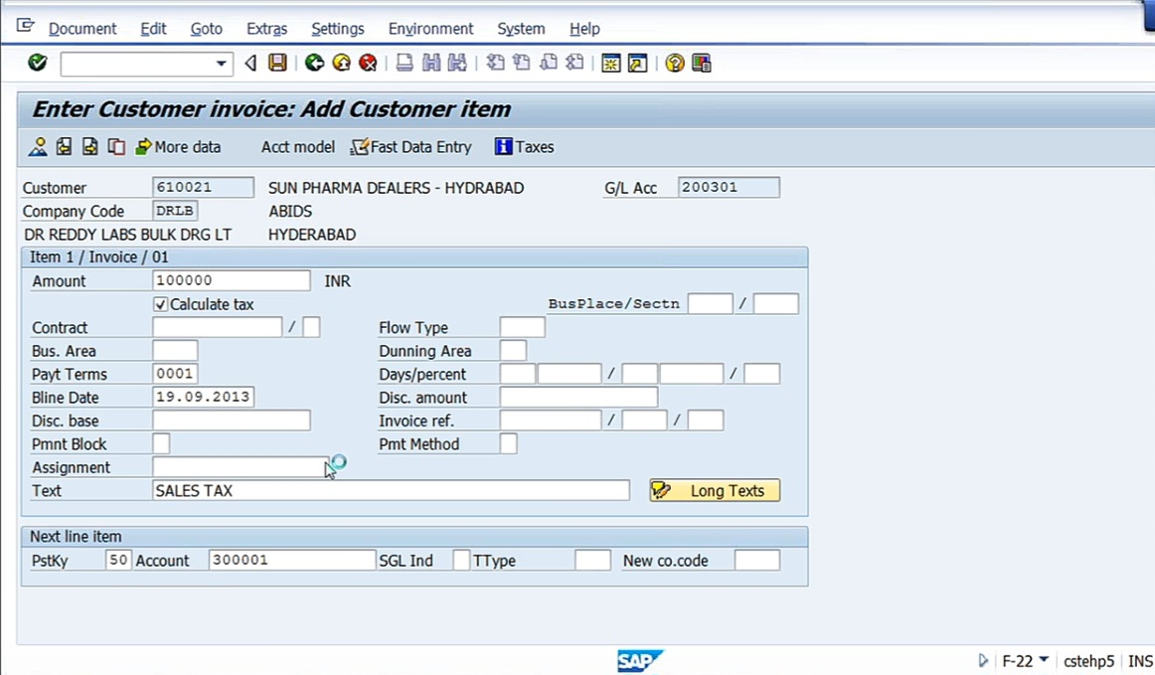Click the Find binoculars icon
1155x675 pixels.
pyautogui.click(x=431, y=64)
